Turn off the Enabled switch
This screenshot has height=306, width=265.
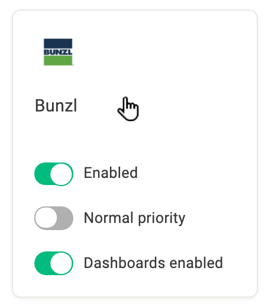[x=54, y=174]
